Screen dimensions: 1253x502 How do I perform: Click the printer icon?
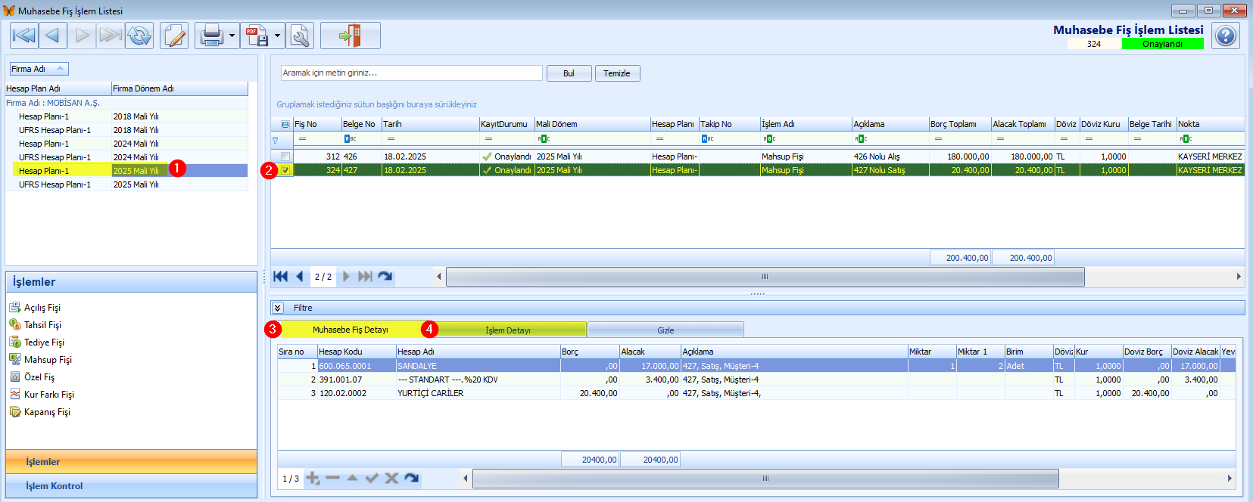point(211,36)
